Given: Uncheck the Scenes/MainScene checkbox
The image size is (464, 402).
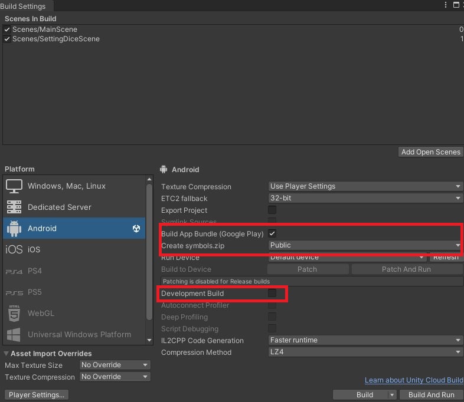Looking at the screenshot, I should [7, 29].
